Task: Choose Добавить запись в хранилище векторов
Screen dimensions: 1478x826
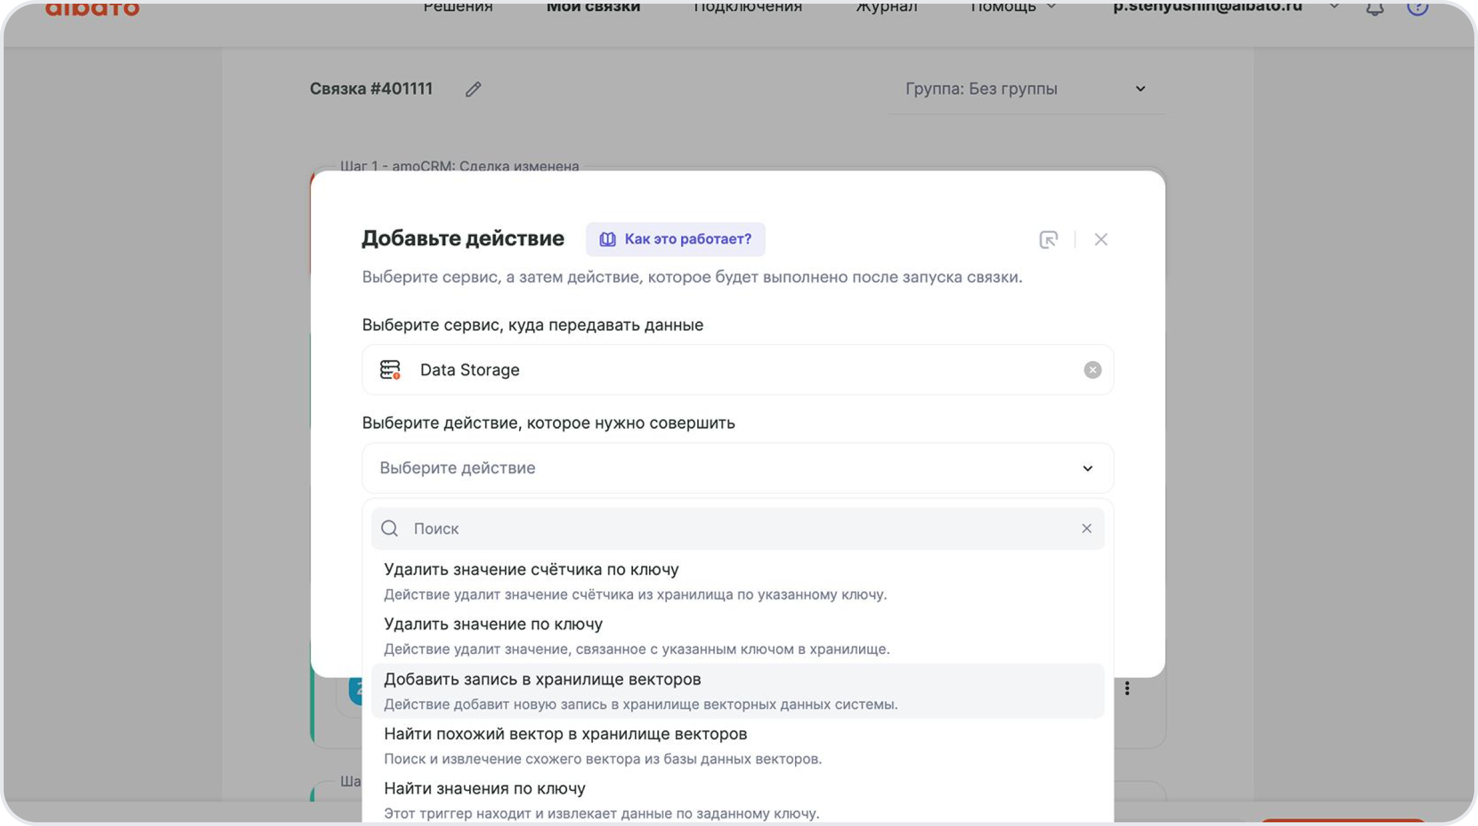Action: click(x=738, y=690)
